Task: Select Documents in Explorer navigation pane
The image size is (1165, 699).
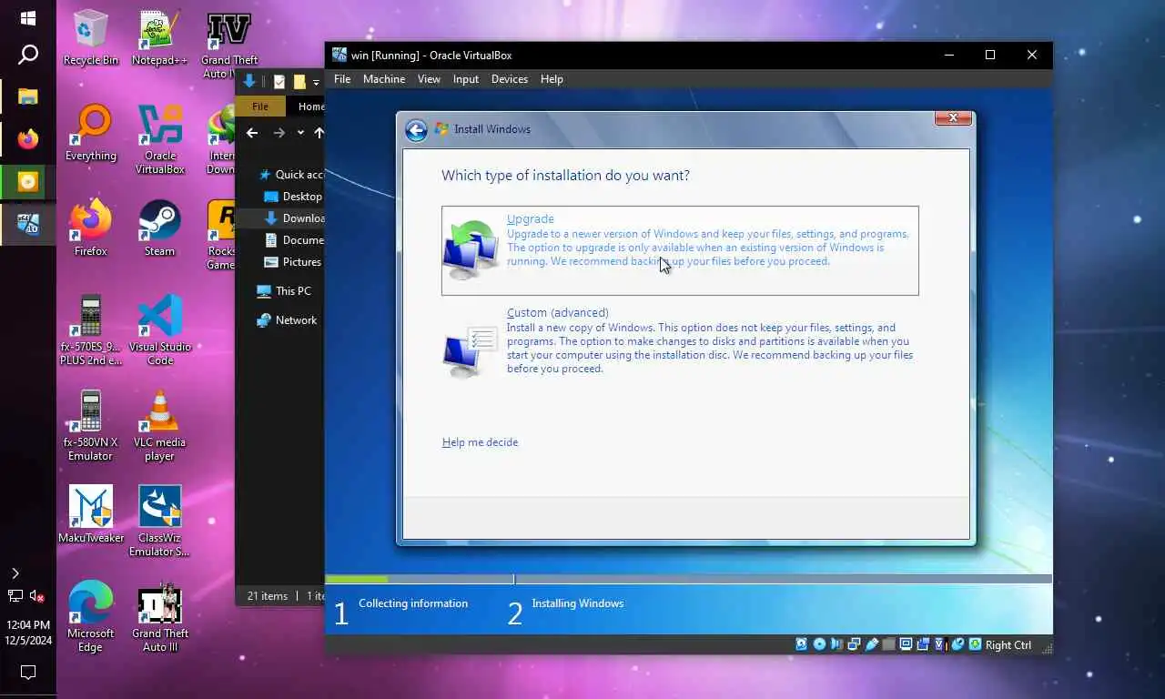Action: point(293,240)
